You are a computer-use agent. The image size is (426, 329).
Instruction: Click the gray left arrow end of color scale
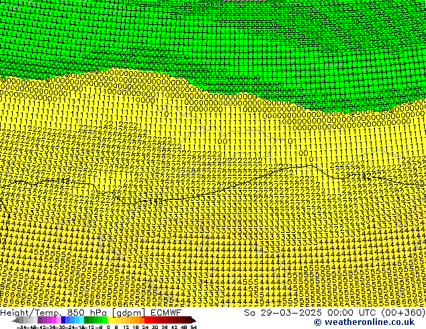[15, 320]
